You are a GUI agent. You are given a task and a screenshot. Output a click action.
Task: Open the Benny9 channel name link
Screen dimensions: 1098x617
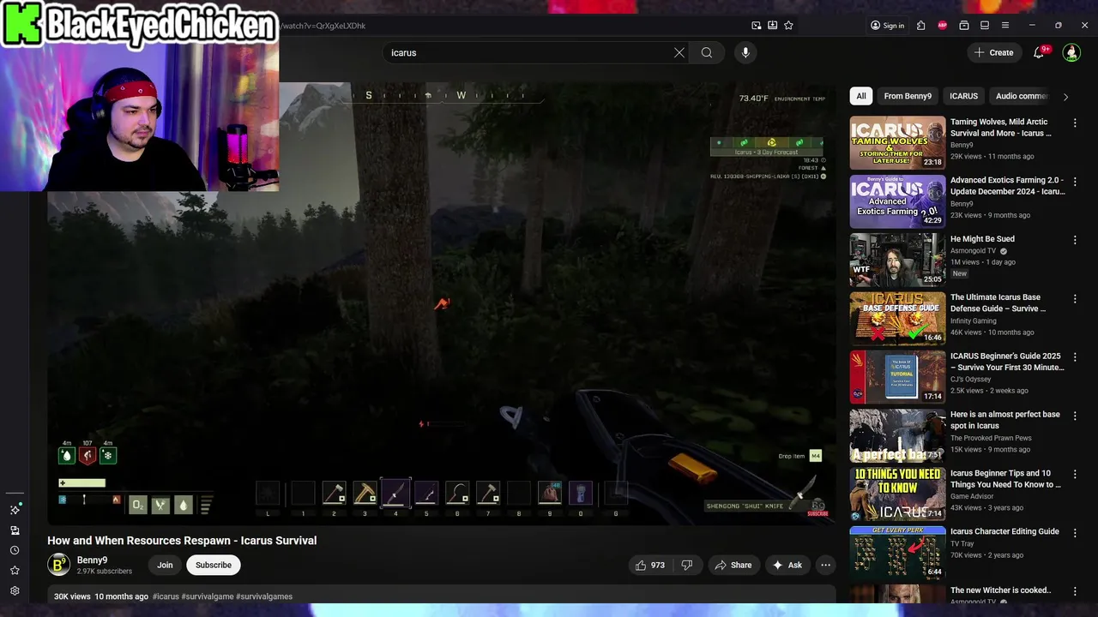coord(92,560)
